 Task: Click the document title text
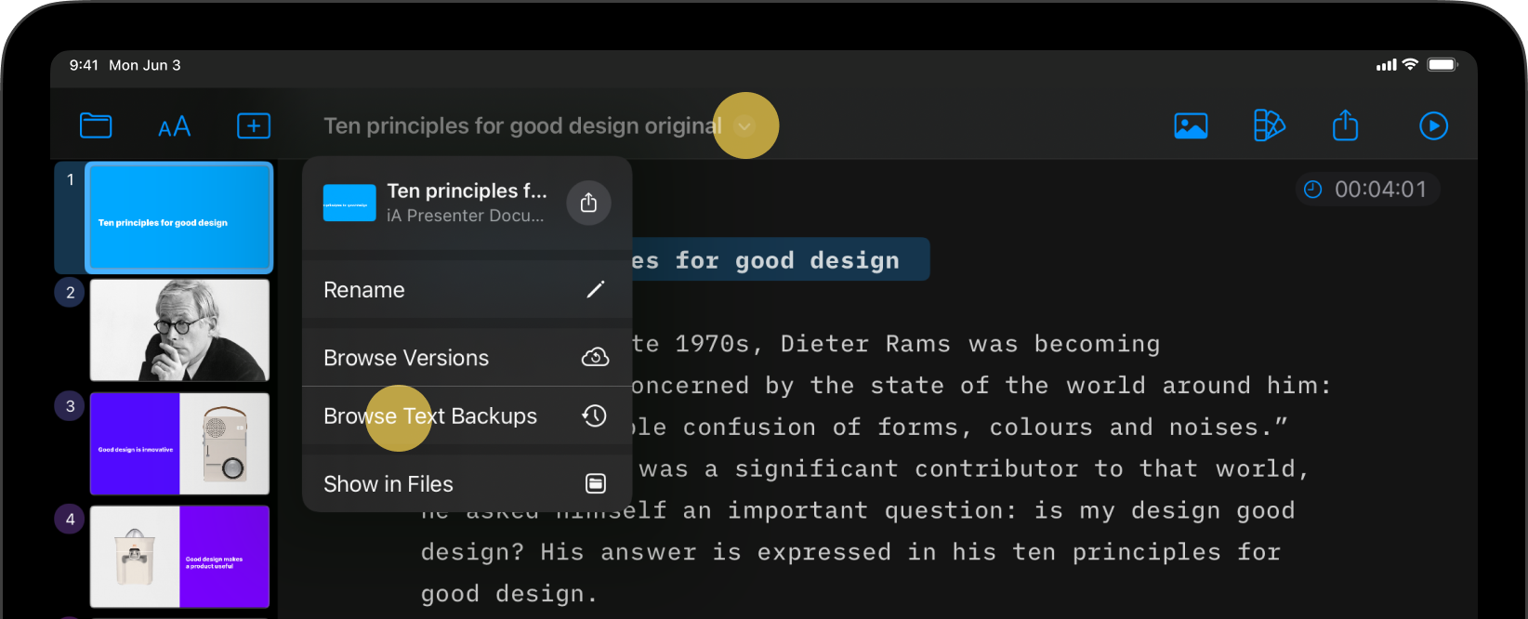pos(522,125)
